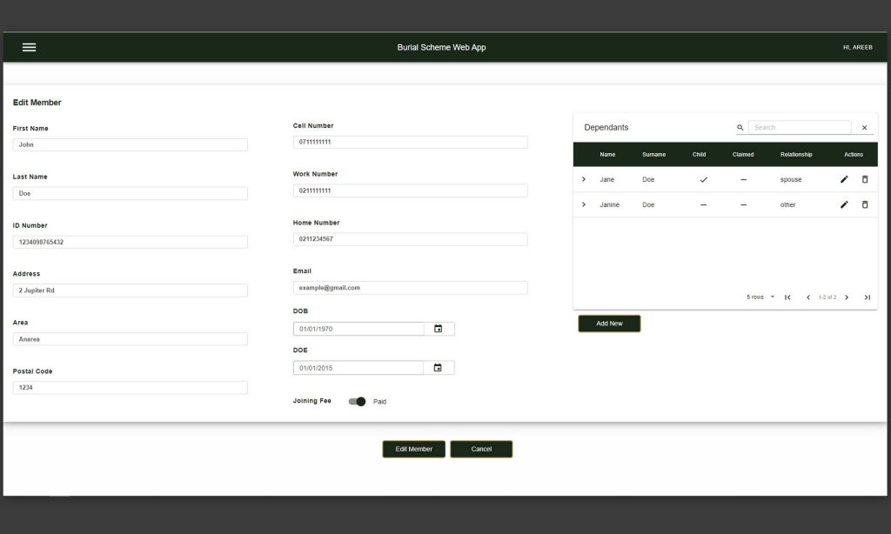Screen dimensions: 891x534
Task: Open the DOB calendar picker
Action: (439, 329)
